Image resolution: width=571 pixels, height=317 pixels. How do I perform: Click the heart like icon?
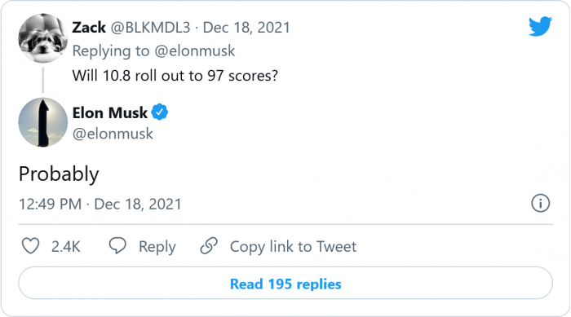(31, 245)
